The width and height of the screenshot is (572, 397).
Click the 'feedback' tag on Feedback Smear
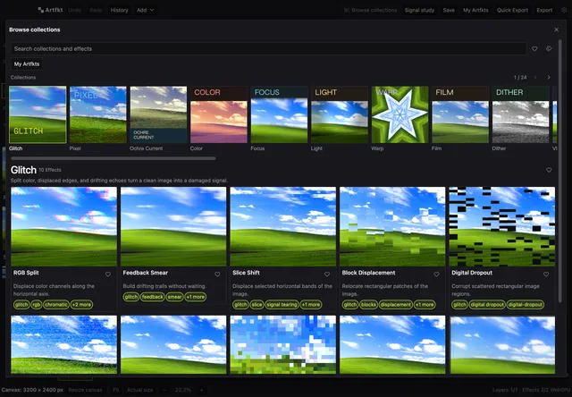[x=153, y=297]
